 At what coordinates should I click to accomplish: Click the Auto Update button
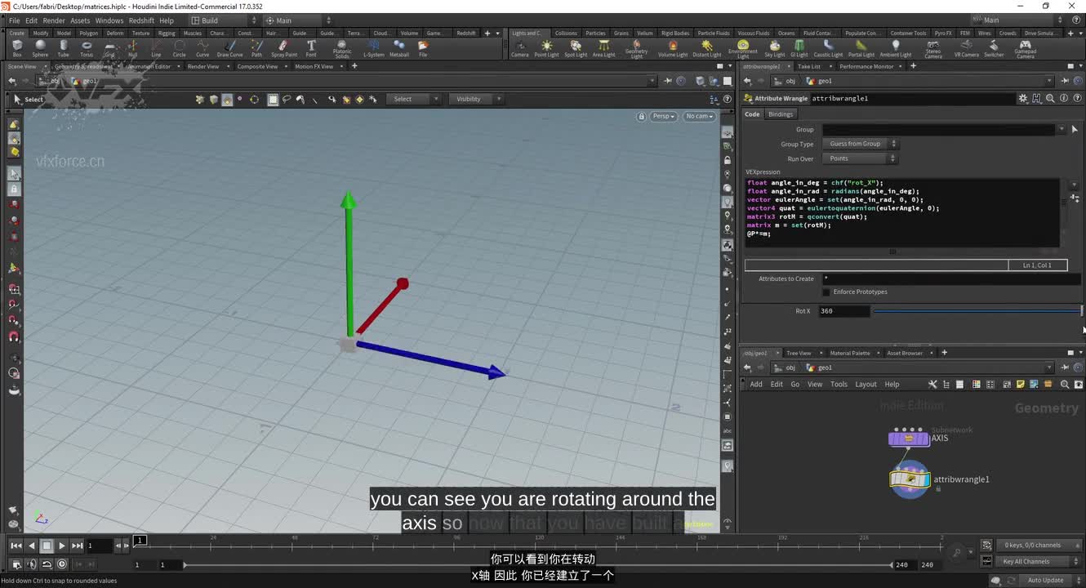[x=1045, y=580]
